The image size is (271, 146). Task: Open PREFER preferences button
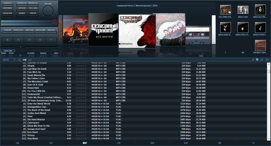click(33, 16)
